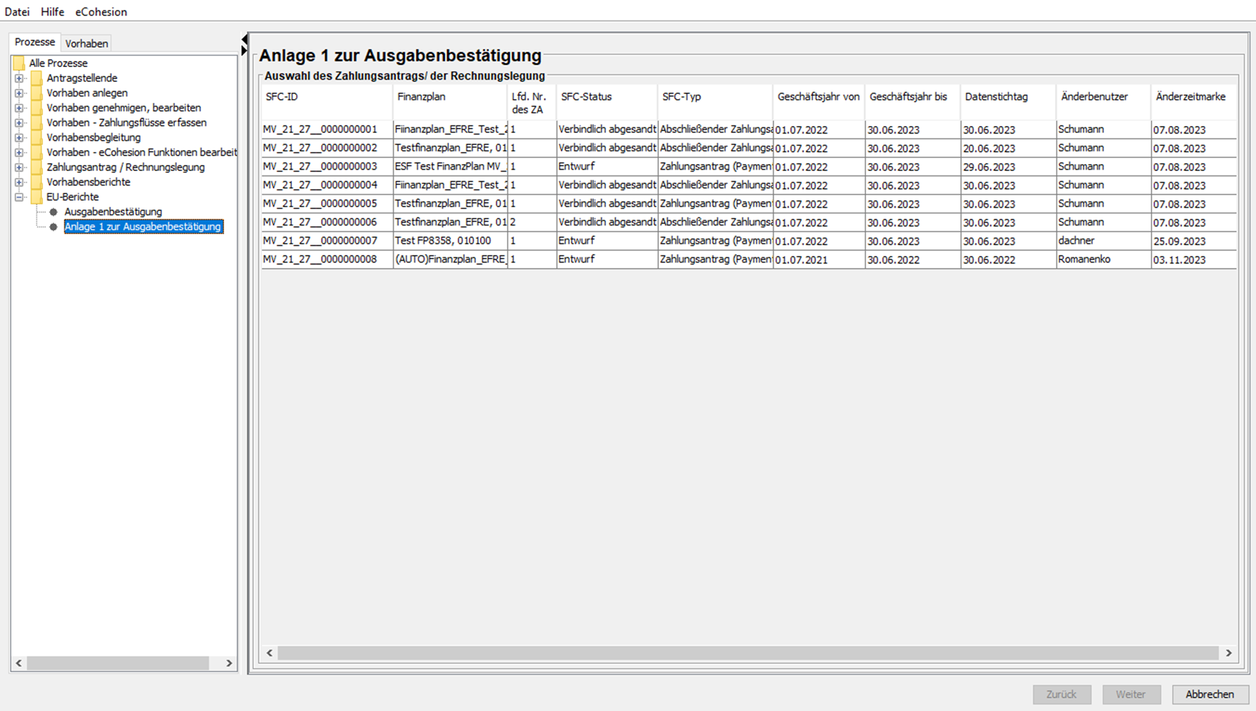Screen dimensions: 1256x711
Task: Select the EU-Berichte tree label
Action: [73, 197]
